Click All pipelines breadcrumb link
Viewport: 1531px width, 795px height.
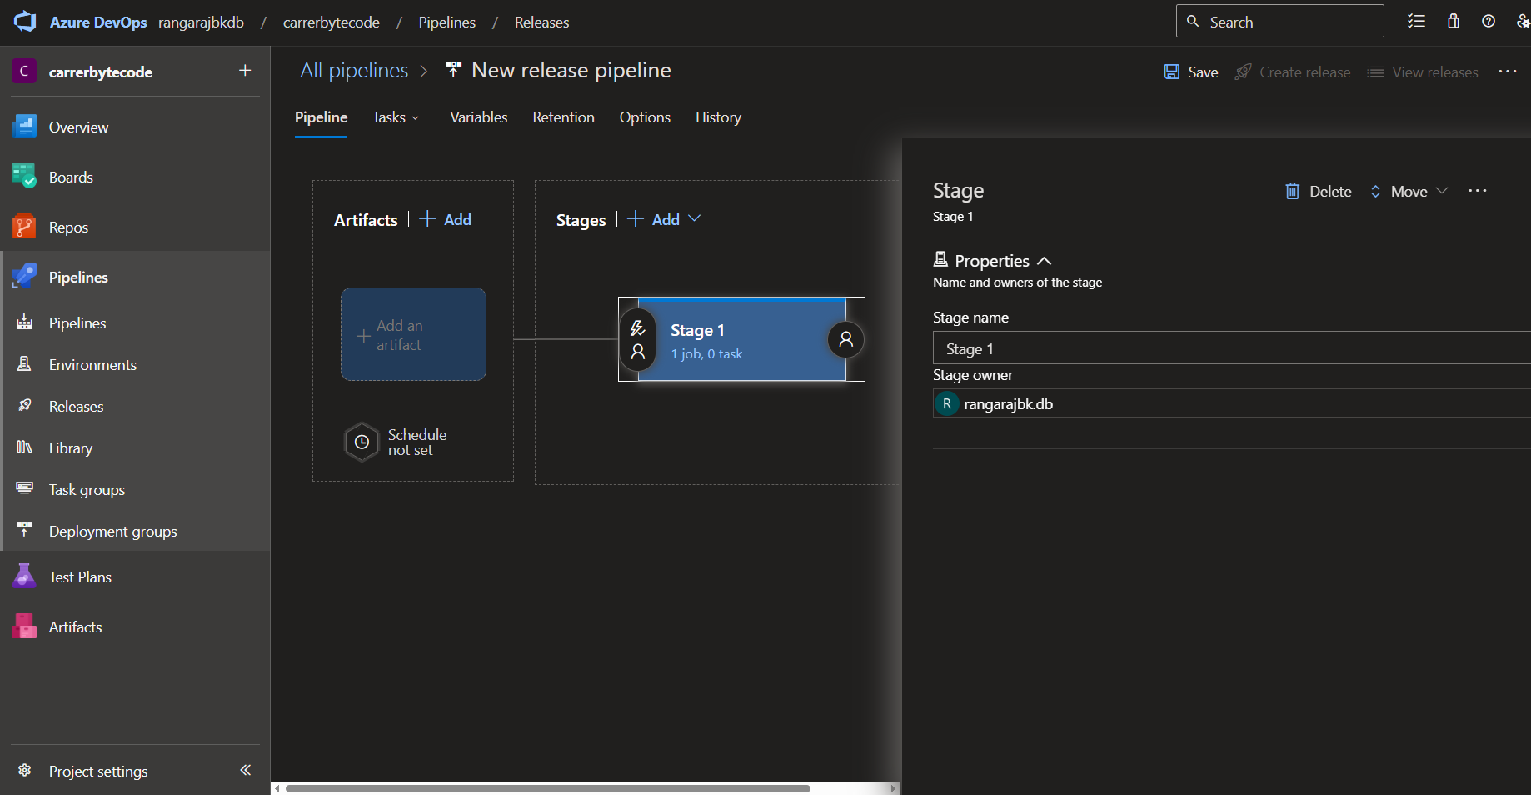(x=354, y=71)
